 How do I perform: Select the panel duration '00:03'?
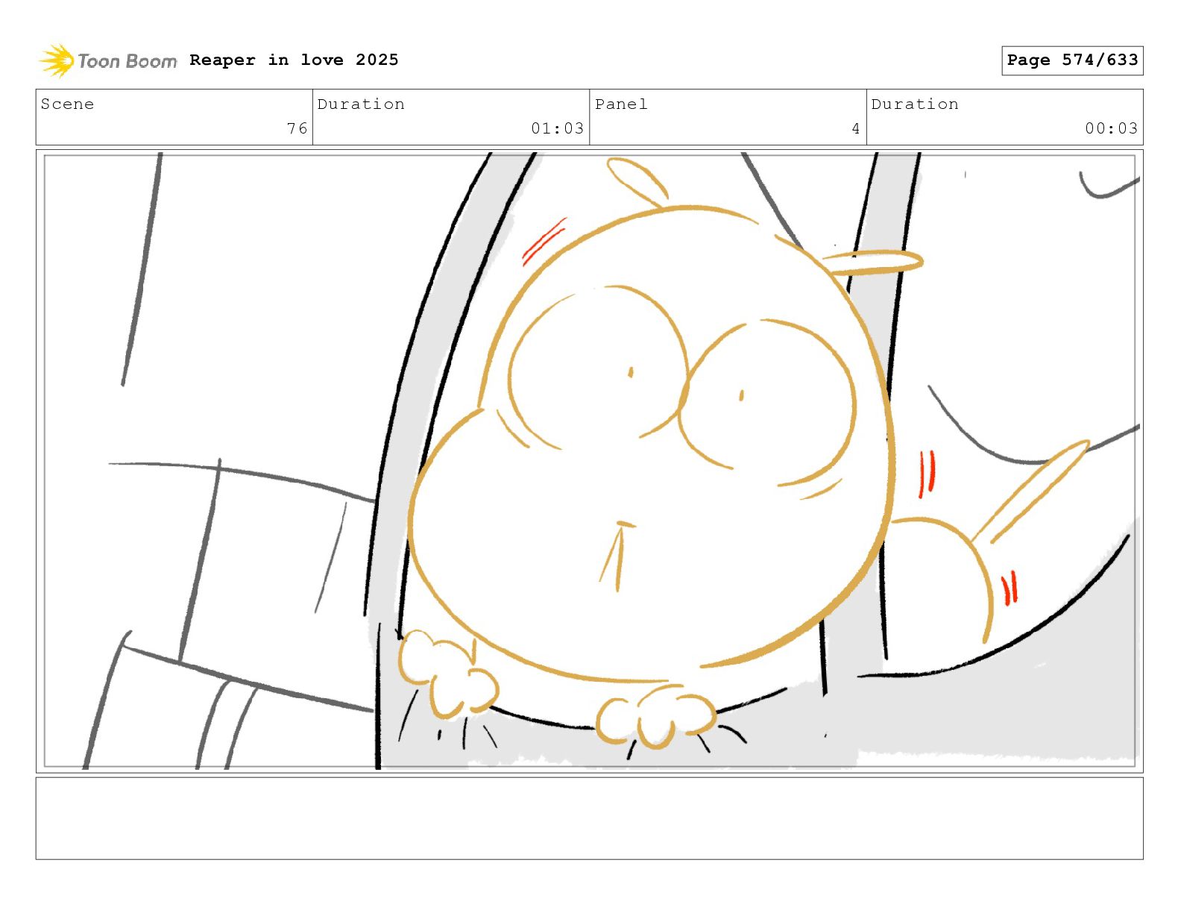click(x=1111, y=128)
